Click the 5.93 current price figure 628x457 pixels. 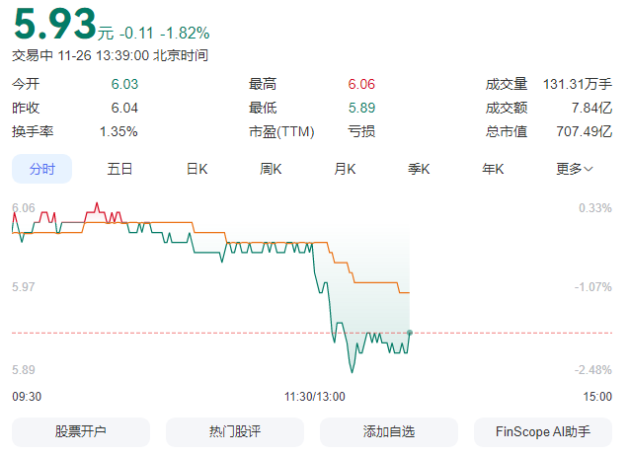tap(54, 23)
